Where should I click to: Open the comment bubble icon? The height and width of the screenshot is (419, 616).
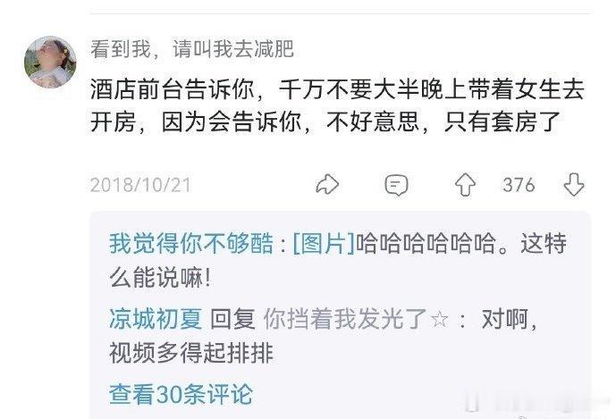(396, 185)
